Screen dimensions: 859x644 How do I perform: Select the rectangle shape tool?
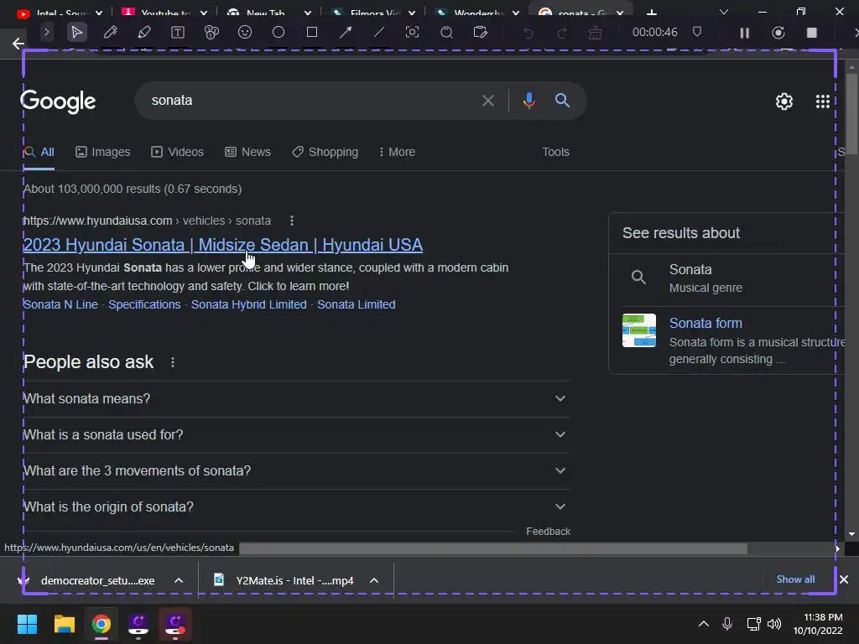coord(312,33)
